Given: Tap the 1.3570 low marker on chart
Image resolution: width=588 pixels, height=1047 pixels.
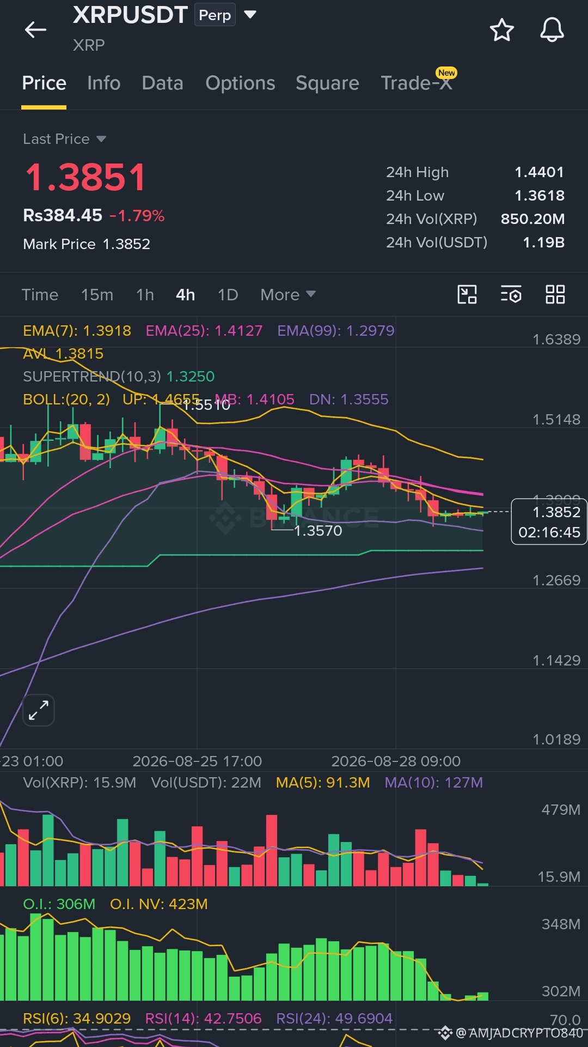Looking at the screenshot, I should pyautogui.click(x=318, y=531).
